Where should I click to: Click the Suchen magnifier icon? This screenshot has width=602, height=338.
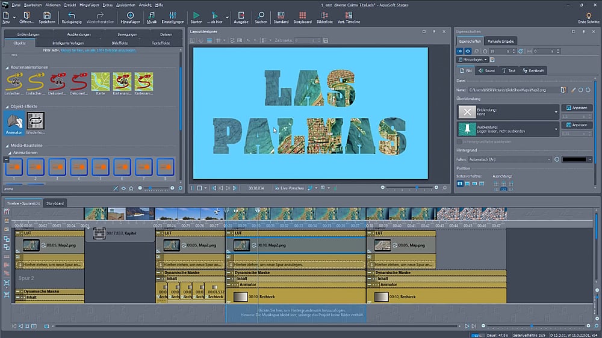261,16
